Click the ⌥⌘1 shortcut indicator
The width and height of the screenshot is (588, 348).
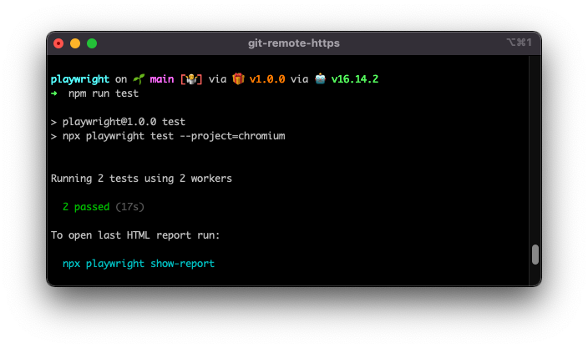pos(519,43)
